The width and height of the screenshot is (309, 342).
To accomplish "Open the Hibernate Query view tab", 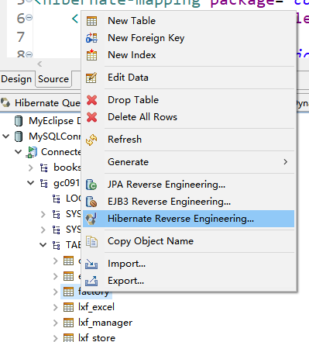I will pyautogui.click(x=41, y=103).
